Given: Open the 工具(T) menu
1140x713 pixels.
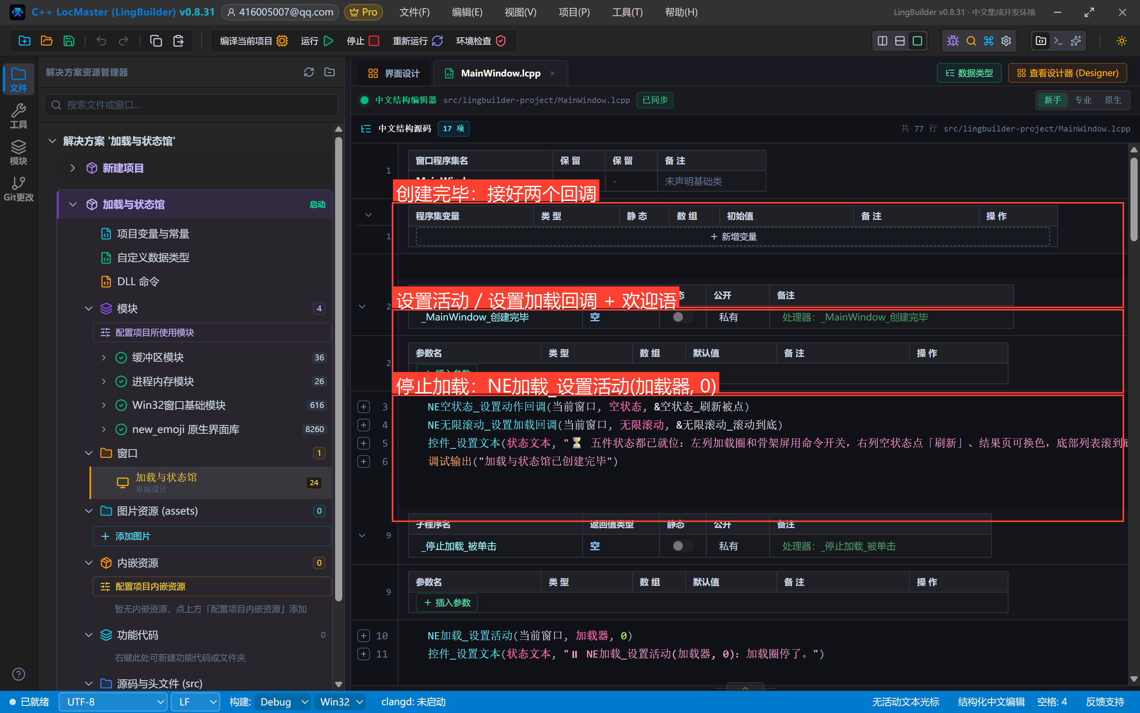Looking at the screenshot, I should pos(627,12).
